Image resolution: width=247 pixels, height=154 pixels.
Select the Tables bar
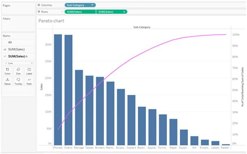(x=90, y=111)
